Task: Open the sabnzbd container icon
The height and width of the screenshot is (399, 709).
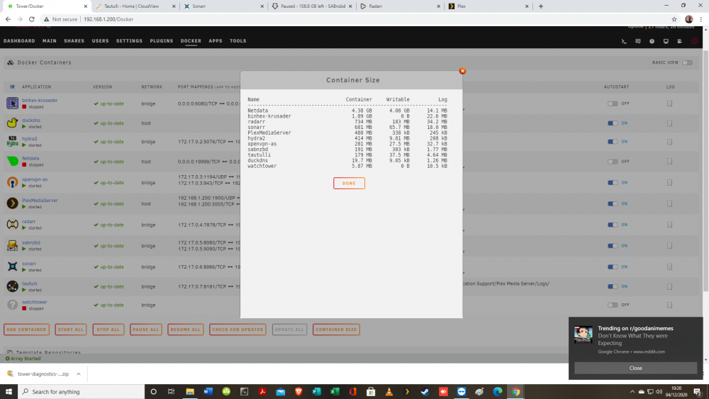Action: [x=12, y=245]
